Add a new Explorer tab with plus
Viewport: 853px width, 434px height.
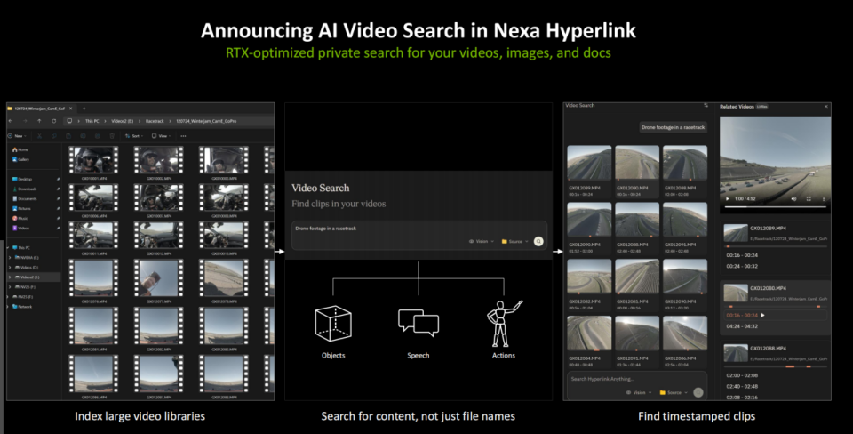pyautogui.click(x=84, y=108)
